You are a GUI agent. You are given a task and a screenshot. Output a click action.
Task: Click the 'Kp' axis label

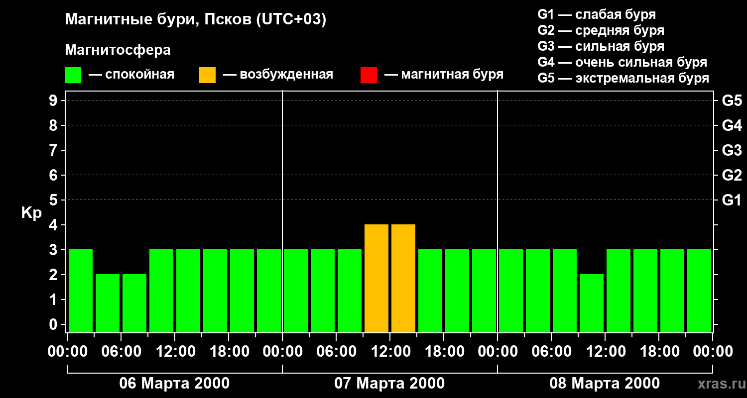pyautogui.click(x=31, y=213)
